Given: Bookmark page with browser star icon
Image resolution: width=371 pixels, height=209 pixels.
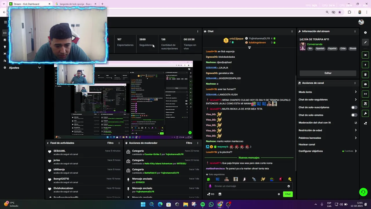Looking at the screenshot, I should pyautogui.click(x=340, y=12).
